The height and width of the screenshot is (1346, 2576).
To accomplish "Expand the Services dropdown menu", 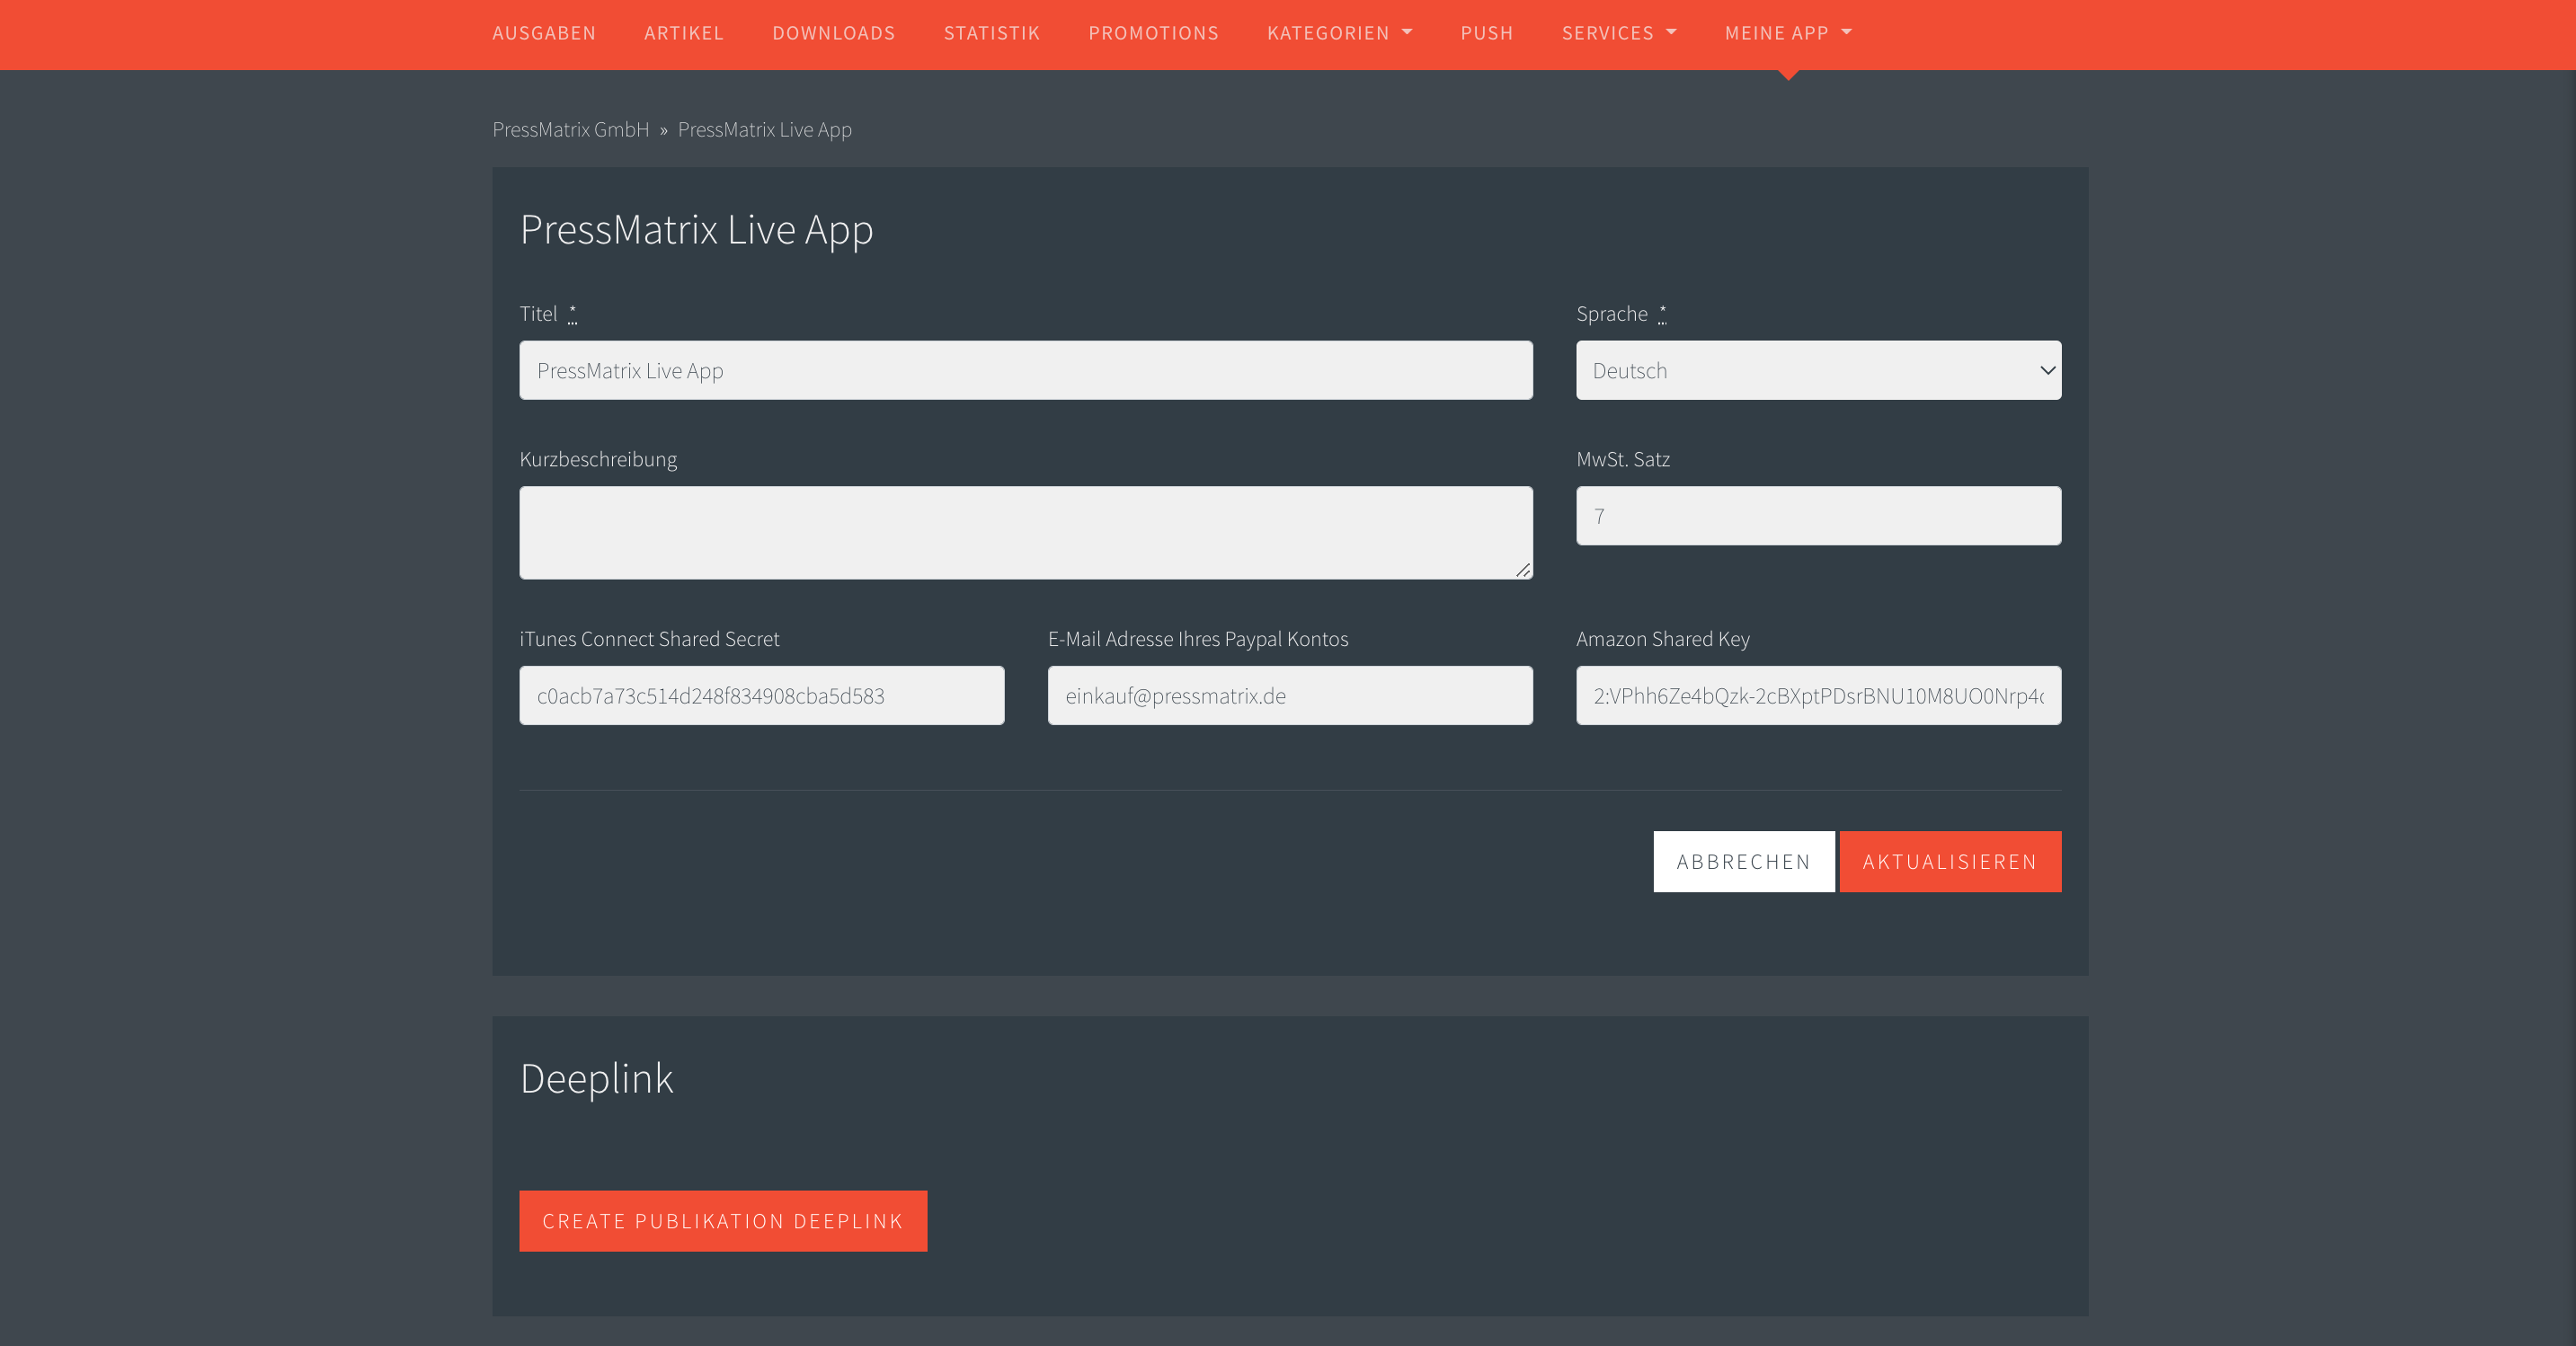I will 1619,33.
